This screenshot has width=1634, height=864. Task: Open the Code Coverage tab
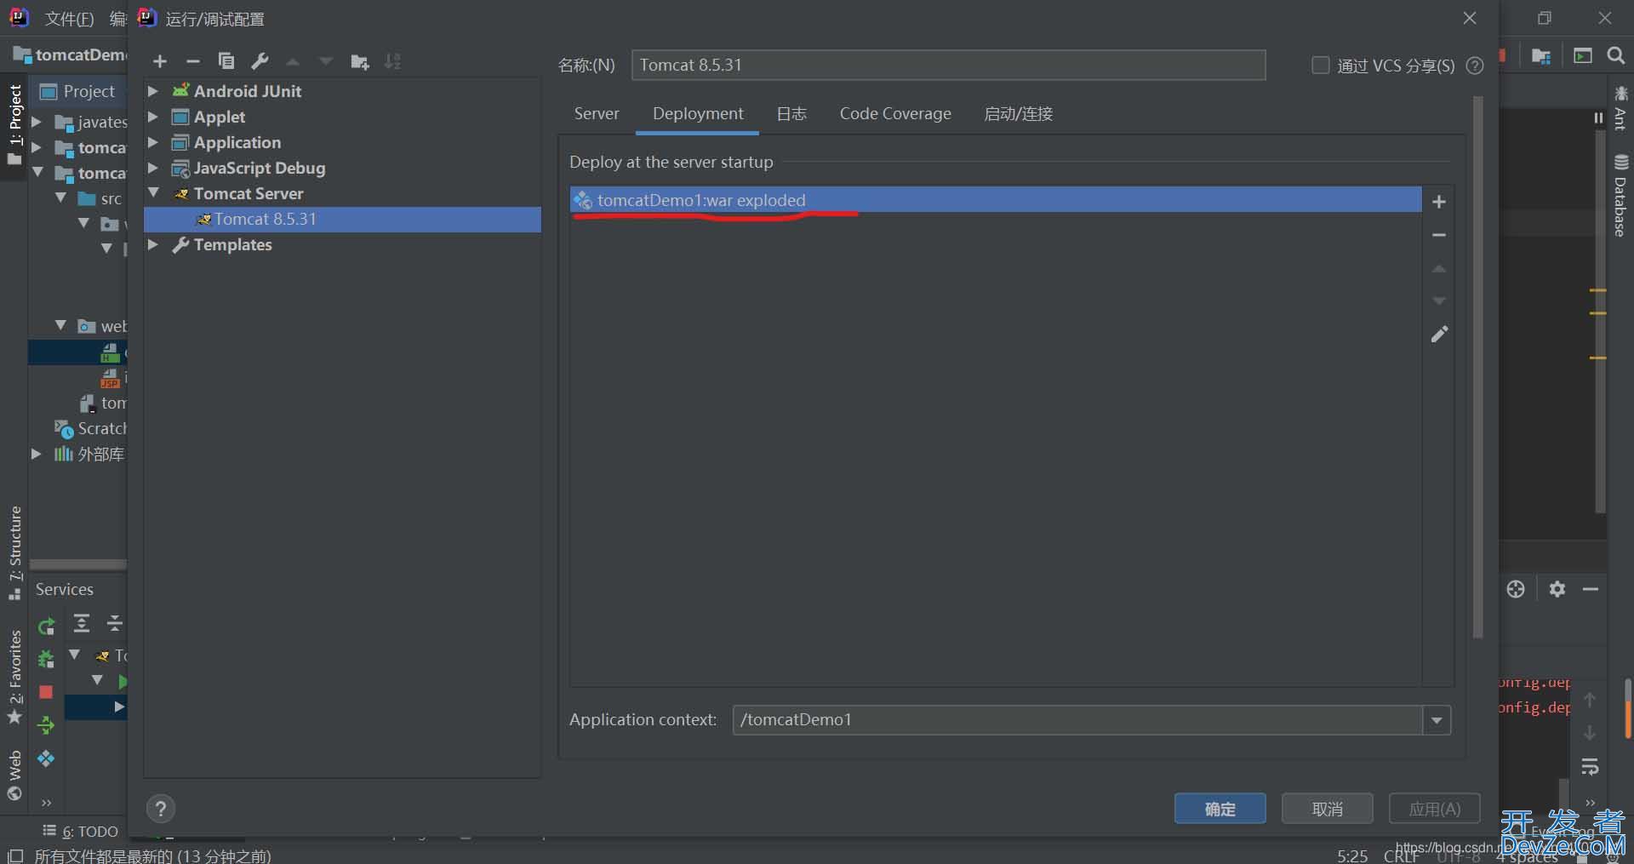[x=894, y=114]
